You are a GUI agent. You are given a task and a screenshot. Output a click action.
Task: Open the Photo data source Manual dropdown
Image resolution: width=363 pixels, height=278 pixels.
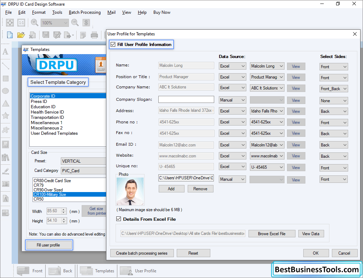pos(232,179)
